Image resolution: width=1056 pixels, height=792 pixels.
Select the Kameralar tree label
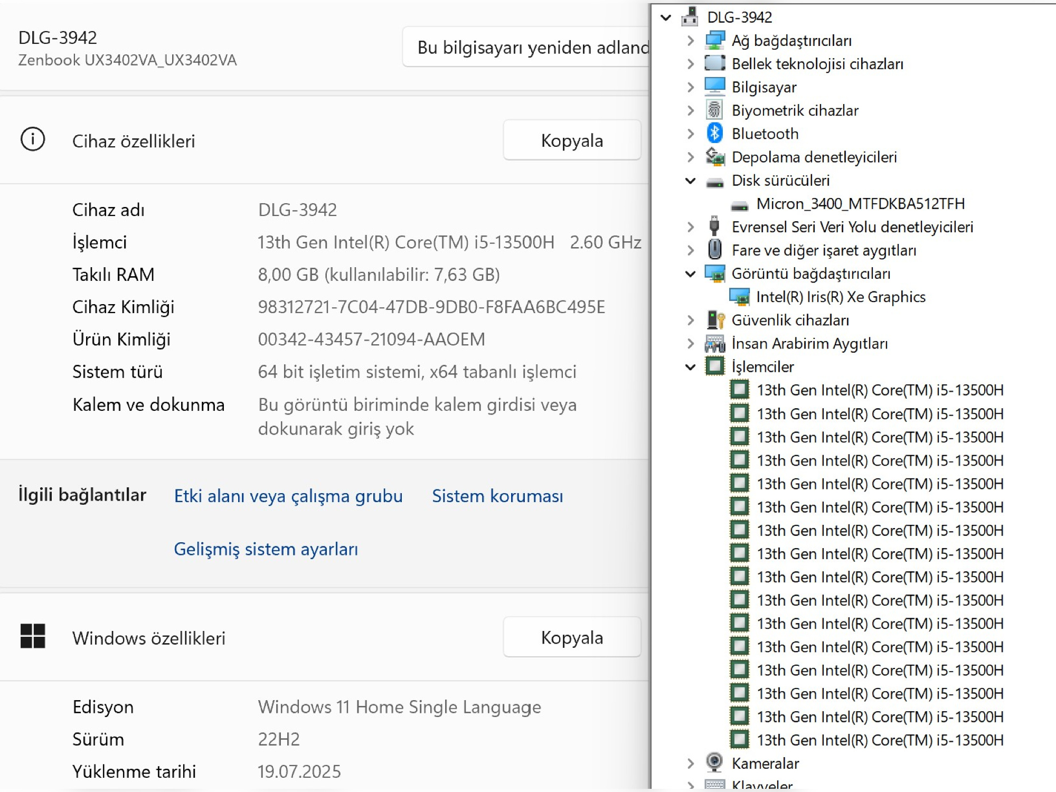click(x=765, y=763)
